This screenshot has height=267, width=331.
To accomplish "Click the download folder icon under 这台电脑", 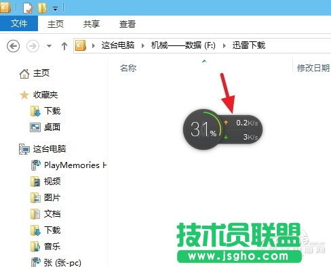I will click(35, 230).
